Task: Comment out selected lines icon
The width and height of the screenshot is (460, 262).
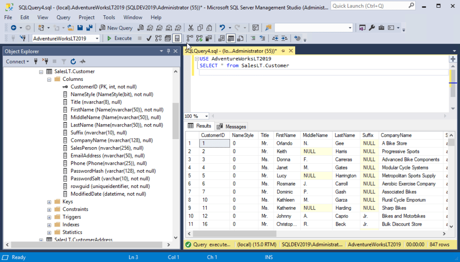Action: (253, 39)
